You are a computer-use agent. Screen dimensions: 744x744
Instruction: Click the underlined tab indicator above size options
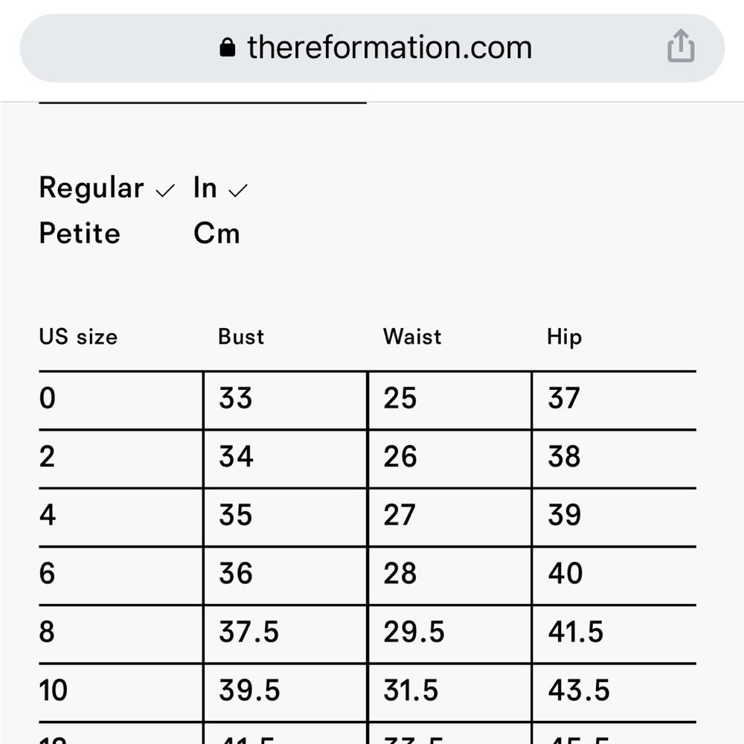click(x=202, y=103)
